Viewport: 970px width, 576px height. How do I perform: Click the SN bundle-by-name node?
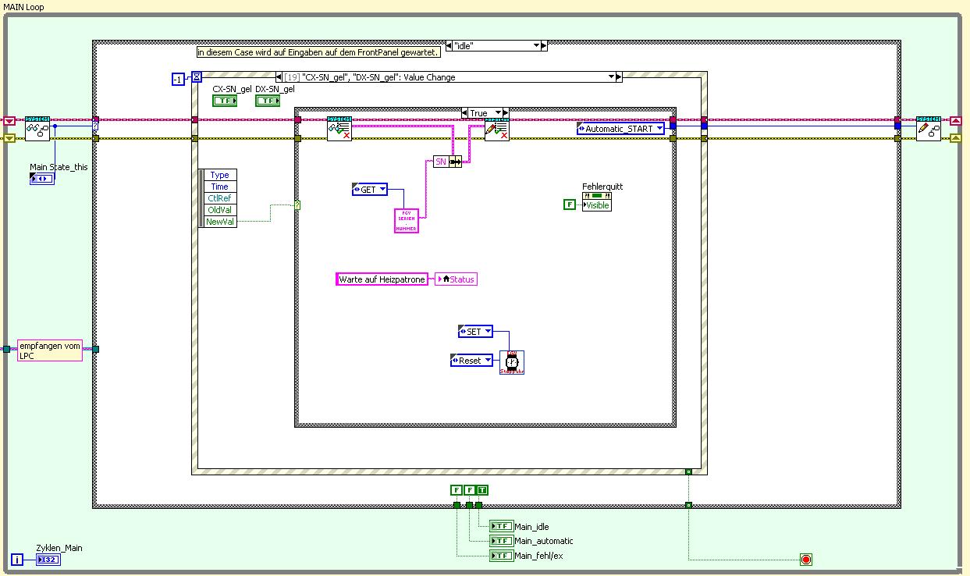point(448,162)
